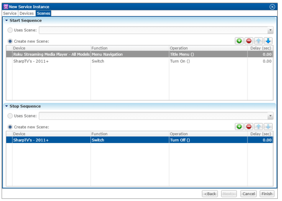
Task: Switch to the Devices tab
Action: (x=27, y=13)
